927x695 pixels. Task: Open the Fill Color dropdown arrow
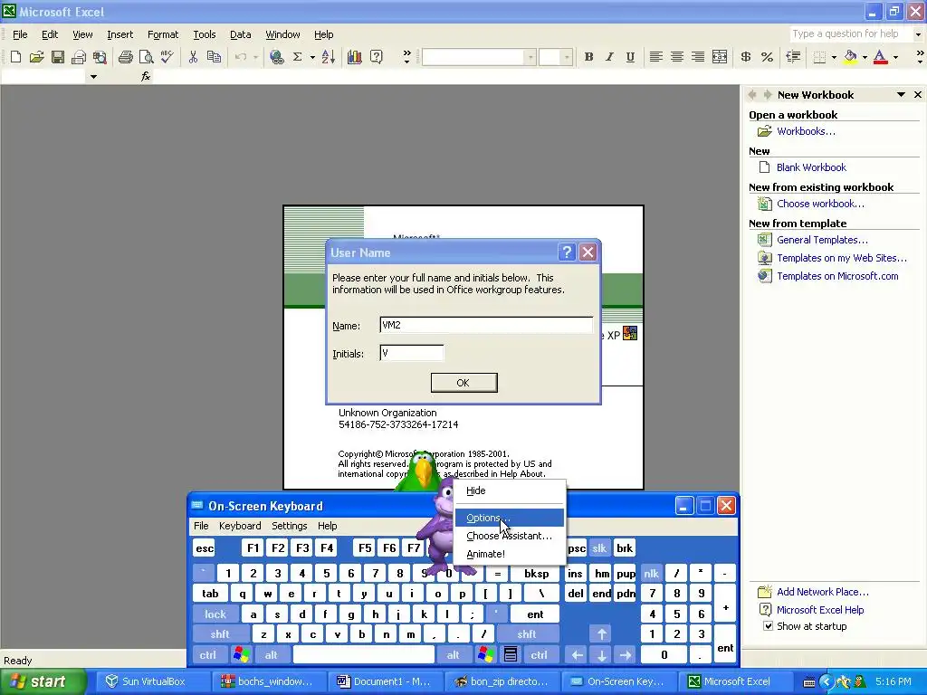865,57
